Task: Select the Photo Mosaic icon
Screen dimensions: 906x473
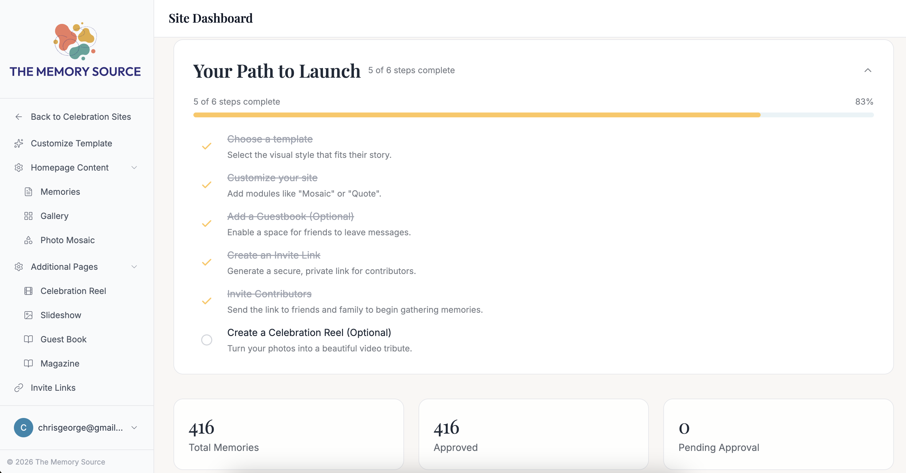Action: pyautogui.click(x=28, y=240)
